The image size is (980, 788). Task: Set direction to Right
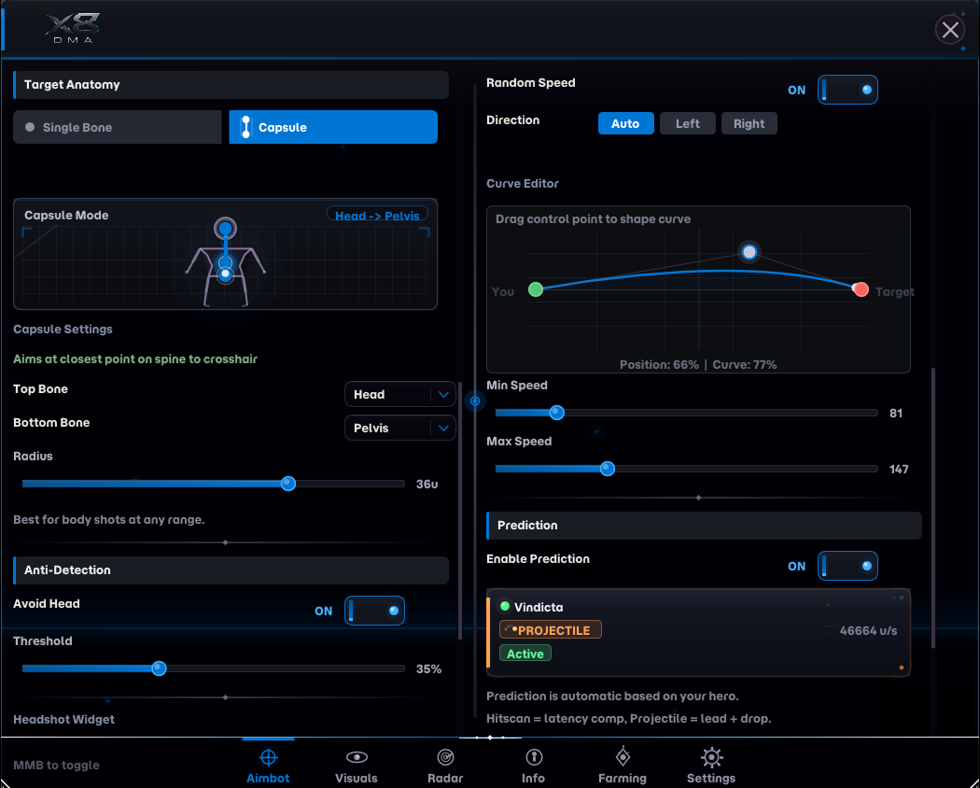coord(749,123)
